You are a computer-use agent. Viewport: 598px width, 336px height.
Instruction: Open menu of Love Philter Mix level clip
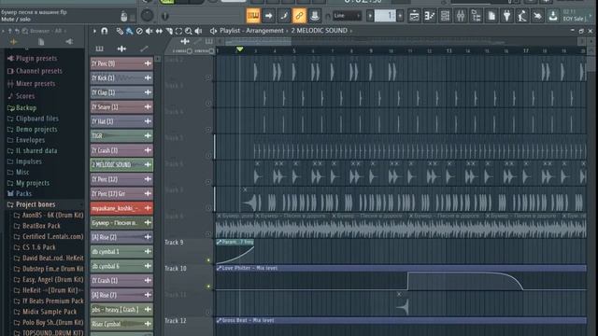coord(219,268)
